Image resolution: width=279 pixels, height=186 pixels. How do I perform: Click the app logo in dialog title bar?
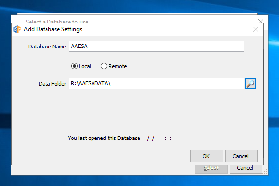(x=17, y=29)
